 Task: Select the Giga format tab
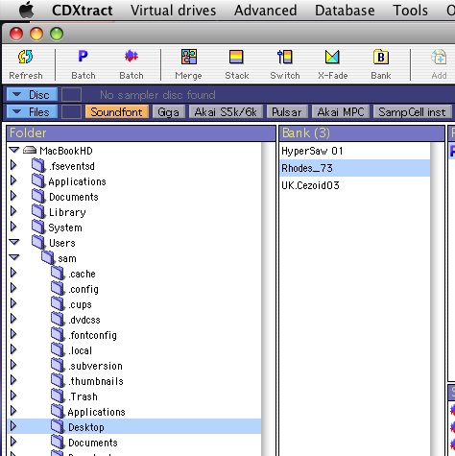(x=168, y=112)
